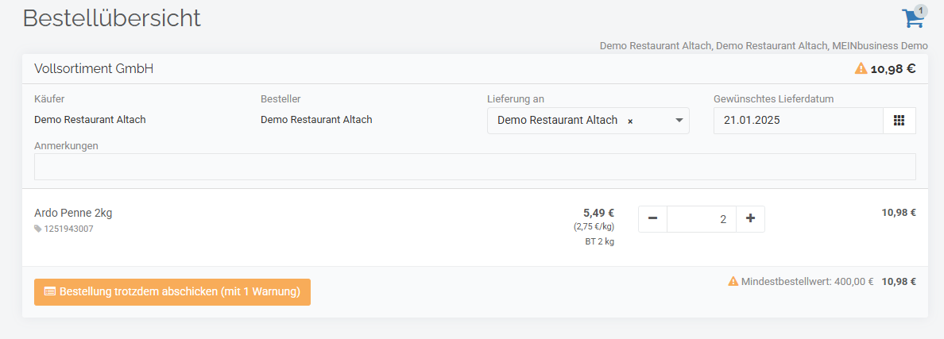The height and width of the screenshot is (339, 944).
Task: Focus the Anmerkungen notes field
Action: point(475,167)
